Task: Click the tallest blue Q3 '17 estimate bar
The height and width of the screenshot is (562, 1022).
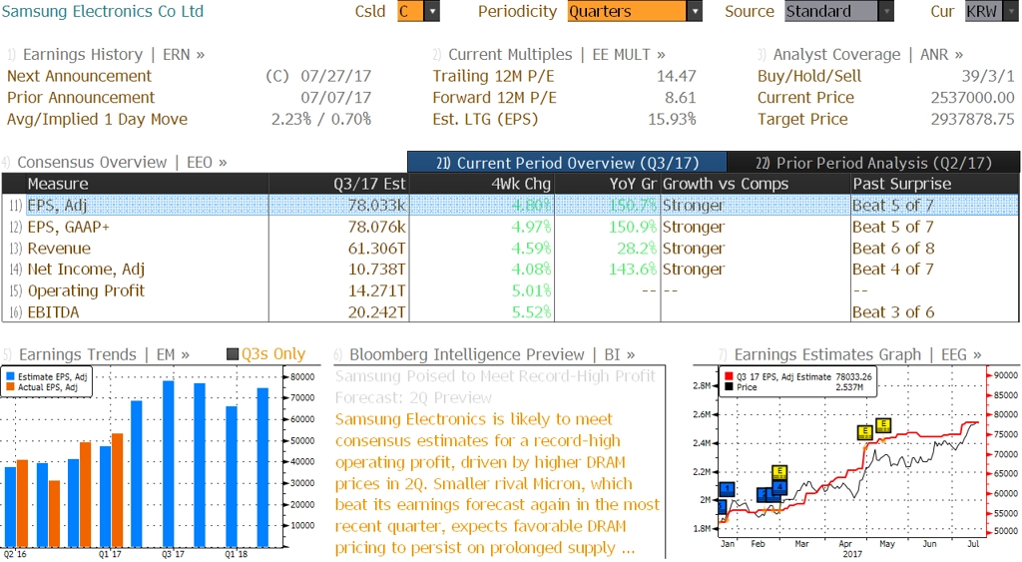Action: click(168, 464)
